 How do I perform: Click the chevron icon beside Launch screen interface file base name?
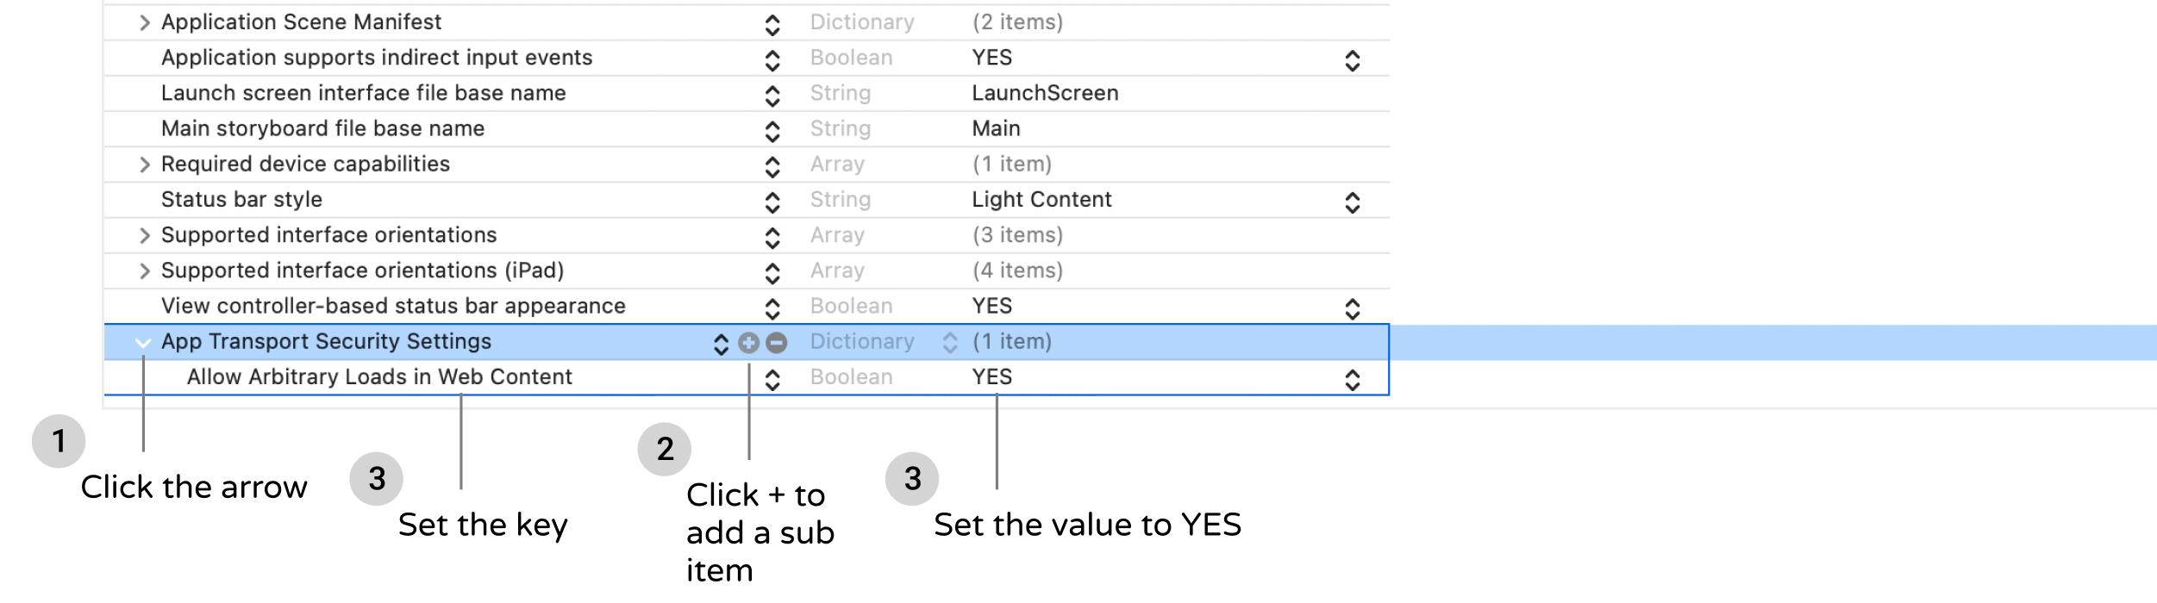pos(772,93)
